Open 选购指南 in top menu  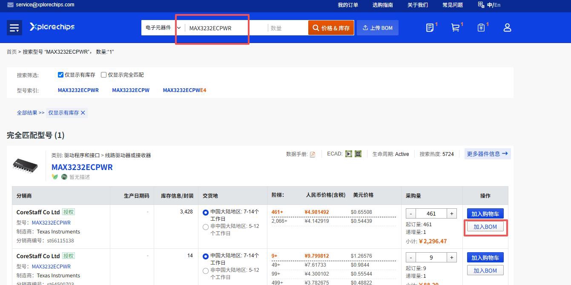coord(383,5)
